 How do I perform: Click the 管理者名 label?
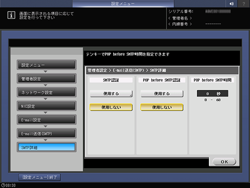pos(180,18)
